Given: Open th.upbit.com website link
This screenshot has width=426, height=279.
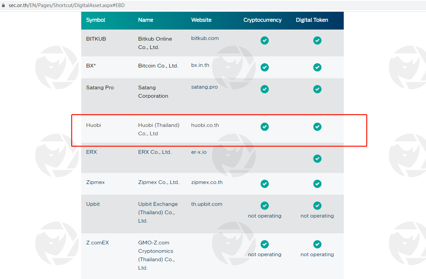Looking at the screenshot, I should [206, 204].
